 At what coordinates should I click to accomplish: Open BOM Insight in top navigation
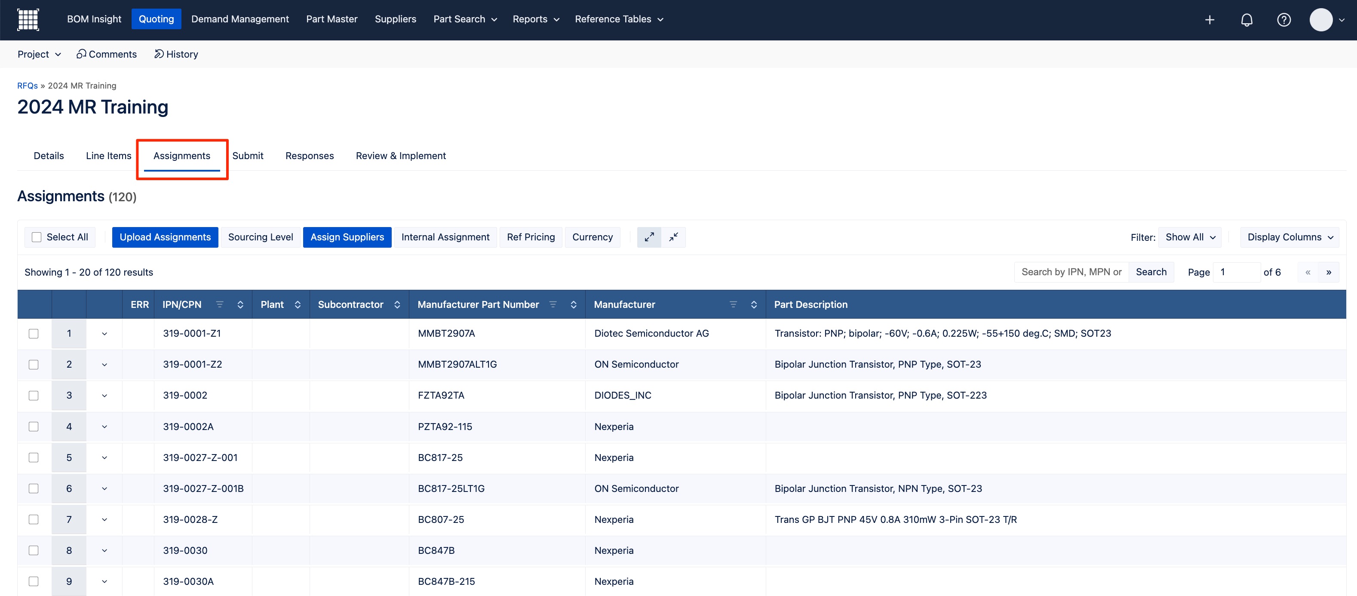(94, 19)
